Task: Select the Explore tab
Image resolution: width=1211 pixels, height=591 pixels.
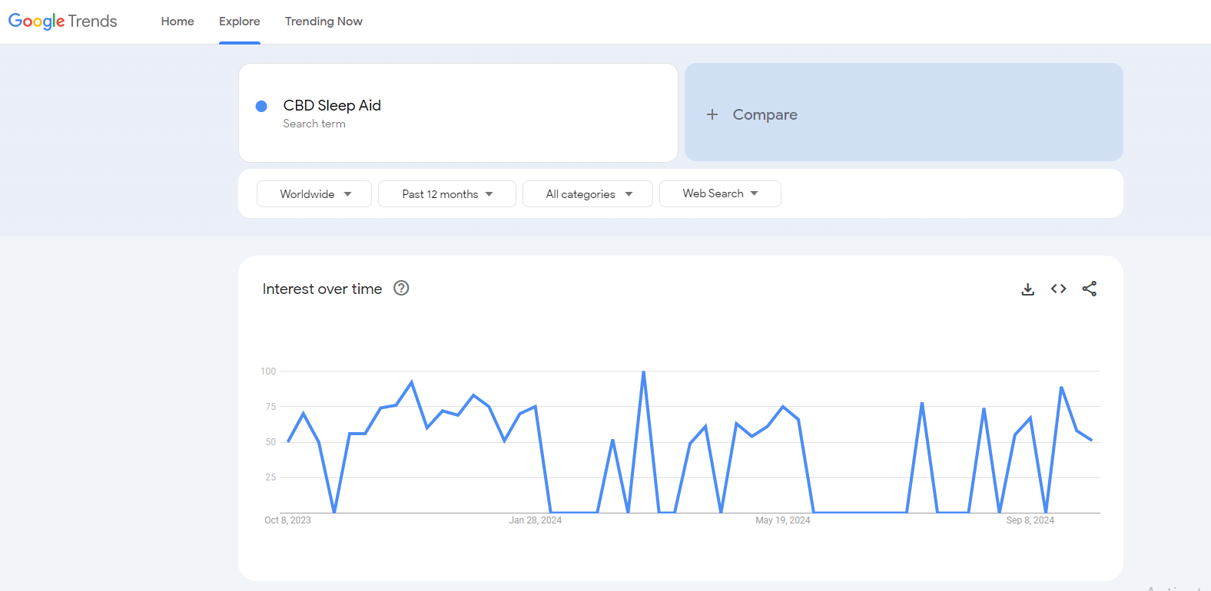Action: point(240,21)
